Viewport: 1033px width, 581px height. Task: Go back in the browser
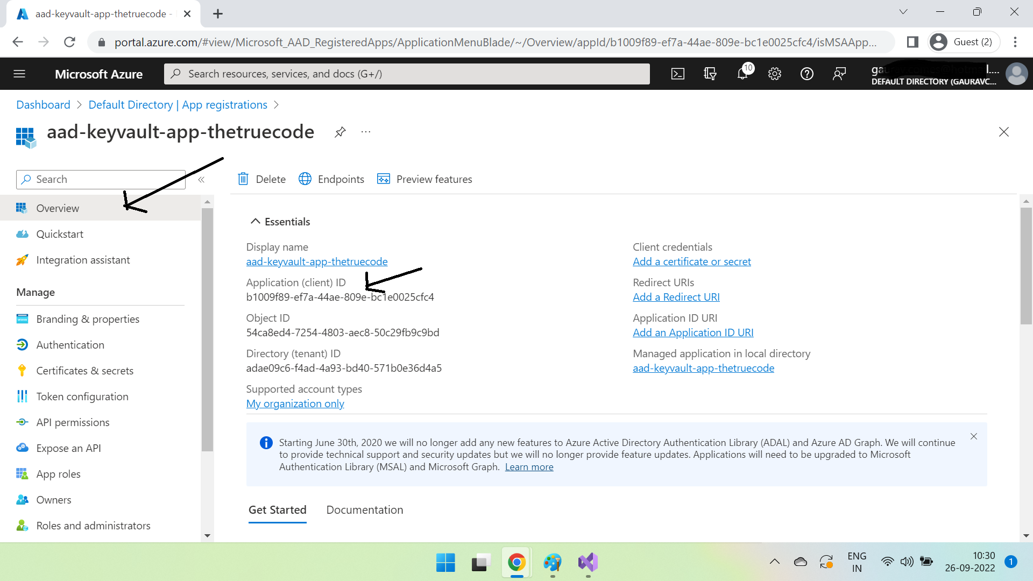(x=18, y=42)
